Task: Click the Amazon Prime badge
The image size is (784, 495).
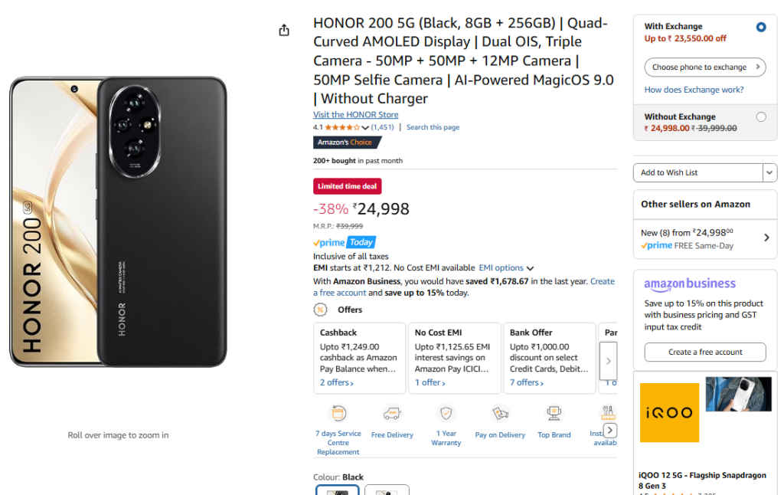Action: click(x=331, y=242)
